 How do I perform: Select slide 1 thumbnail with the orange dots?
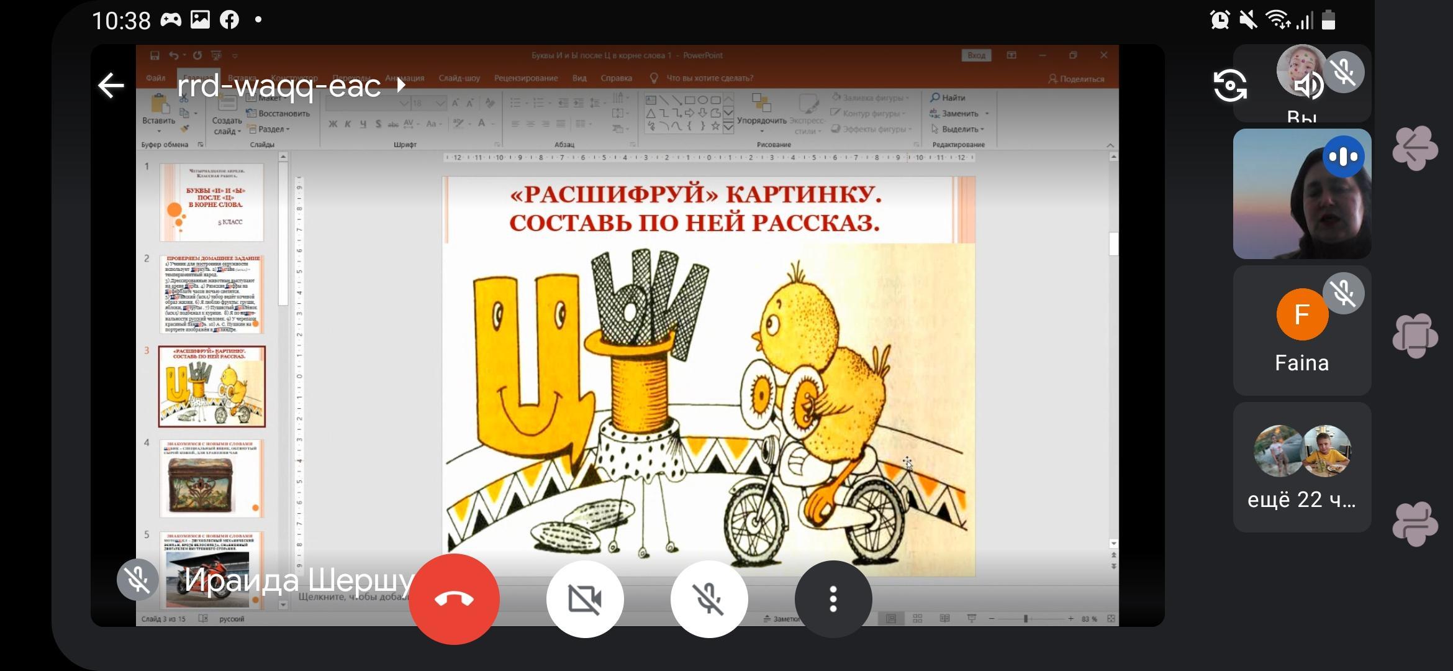pos(212,203)
